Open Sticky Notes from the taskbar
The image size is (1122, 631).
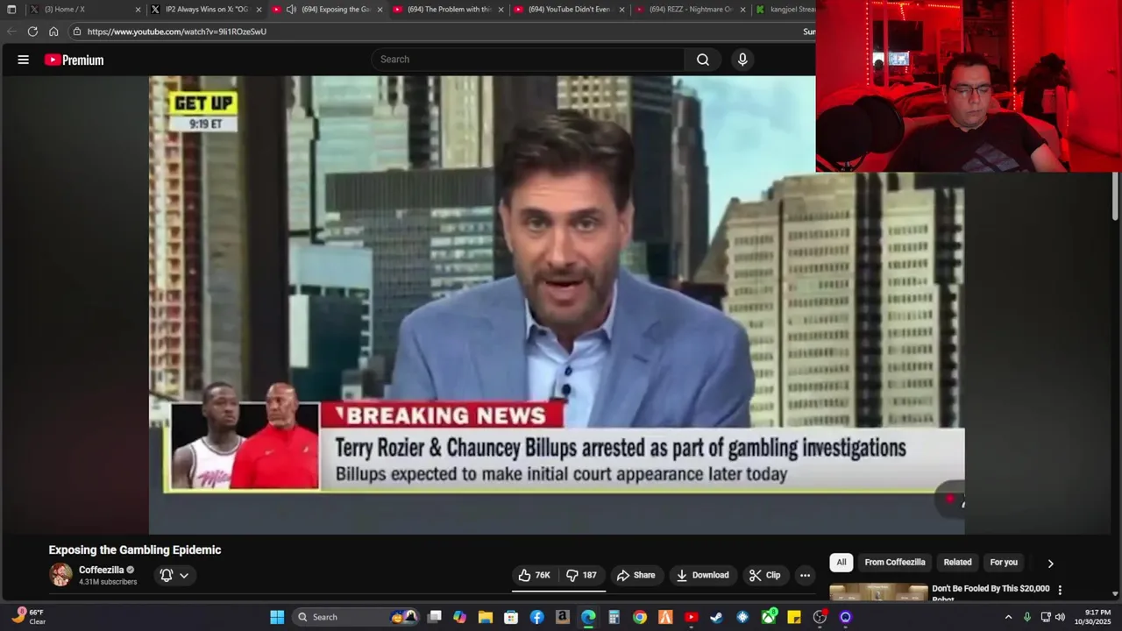(x=794, y=617)
